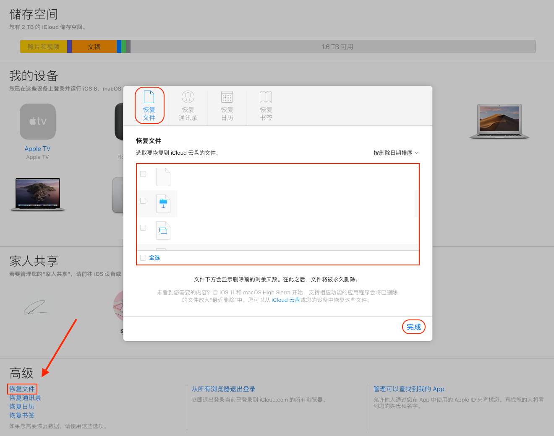Tick the checkbox beside the blank document file
Viewport: 554px width, 436px height.
point(143,174)
